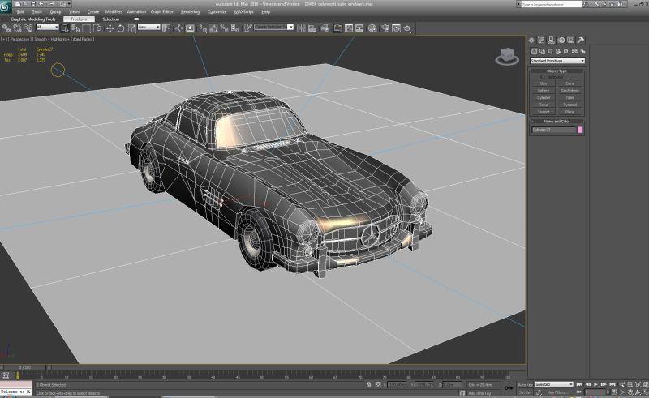Toggle Auto Key animation mode
Screen dimensions: 649x398
525,385
